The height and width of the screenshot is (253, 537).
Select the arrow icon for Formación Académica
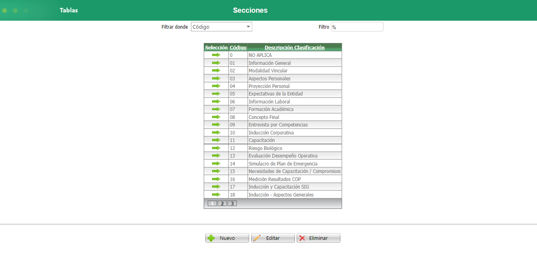coord(216,109)
